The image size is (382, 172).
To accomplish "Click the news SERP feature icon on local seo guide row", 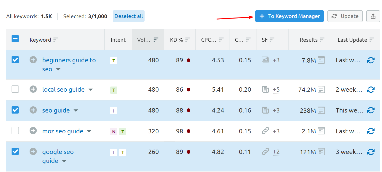I will (265, 89).
